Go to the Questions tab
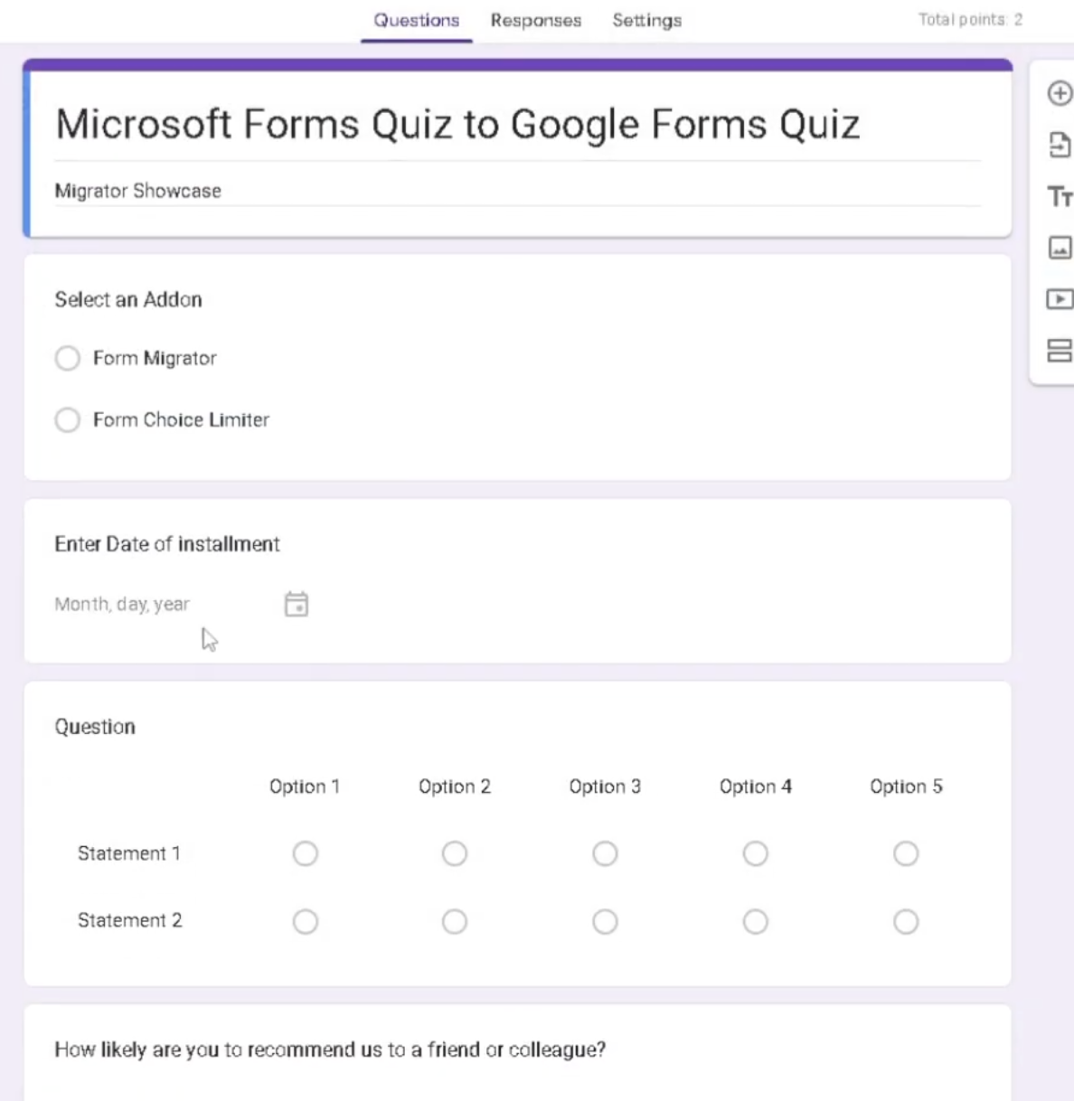The height and width of the screenshot is (1101, 1074). (417, 21)
